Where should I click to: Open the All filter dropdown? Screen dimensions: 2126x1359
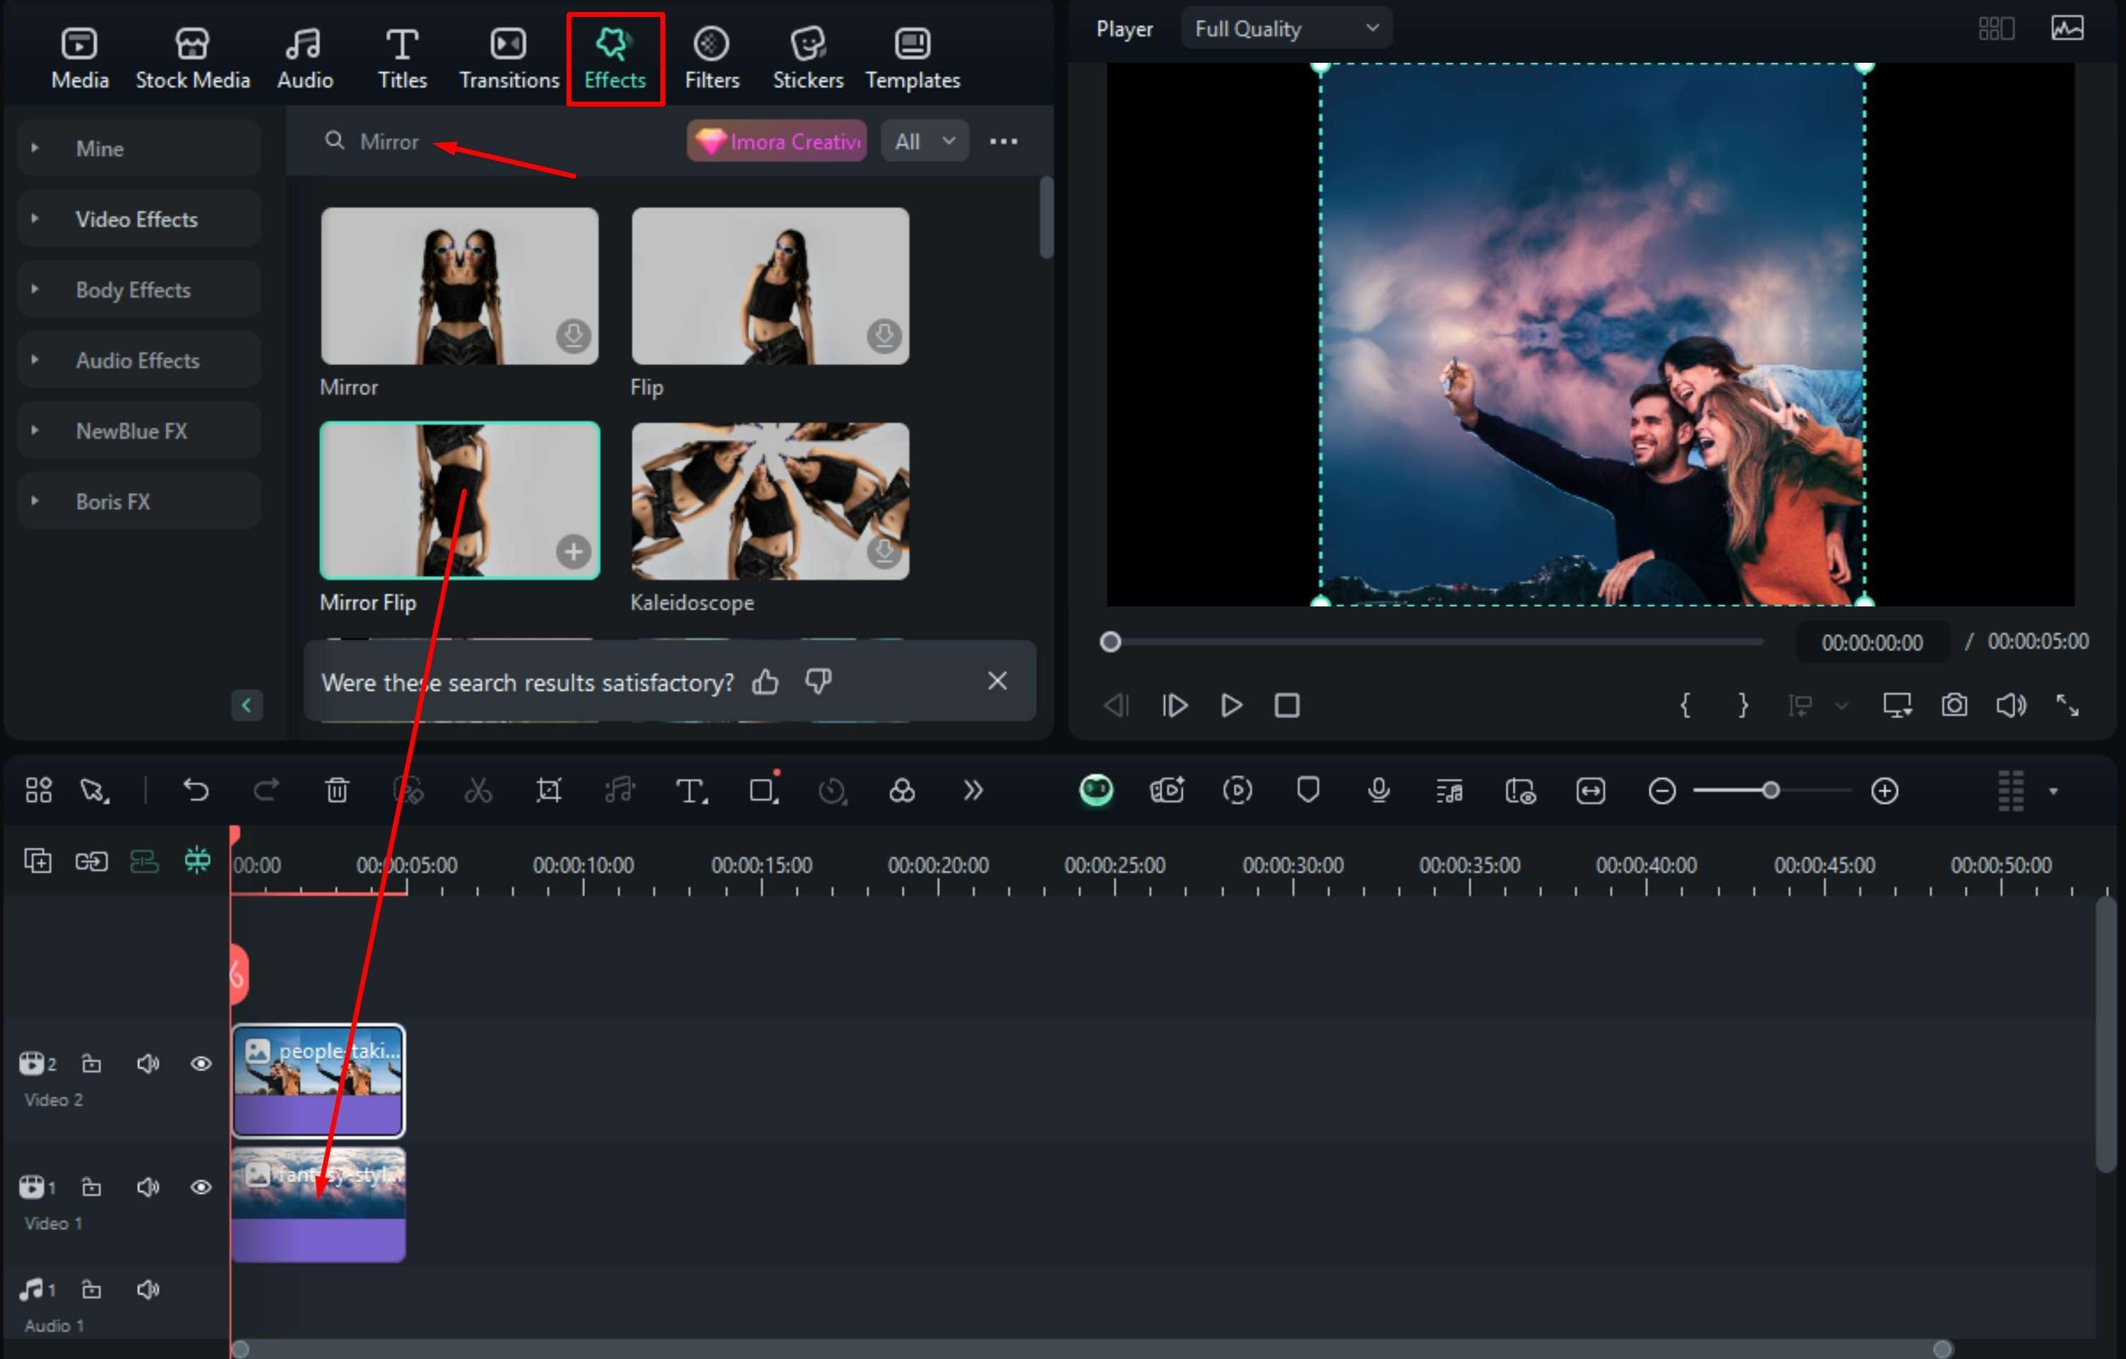coord(924,141)
